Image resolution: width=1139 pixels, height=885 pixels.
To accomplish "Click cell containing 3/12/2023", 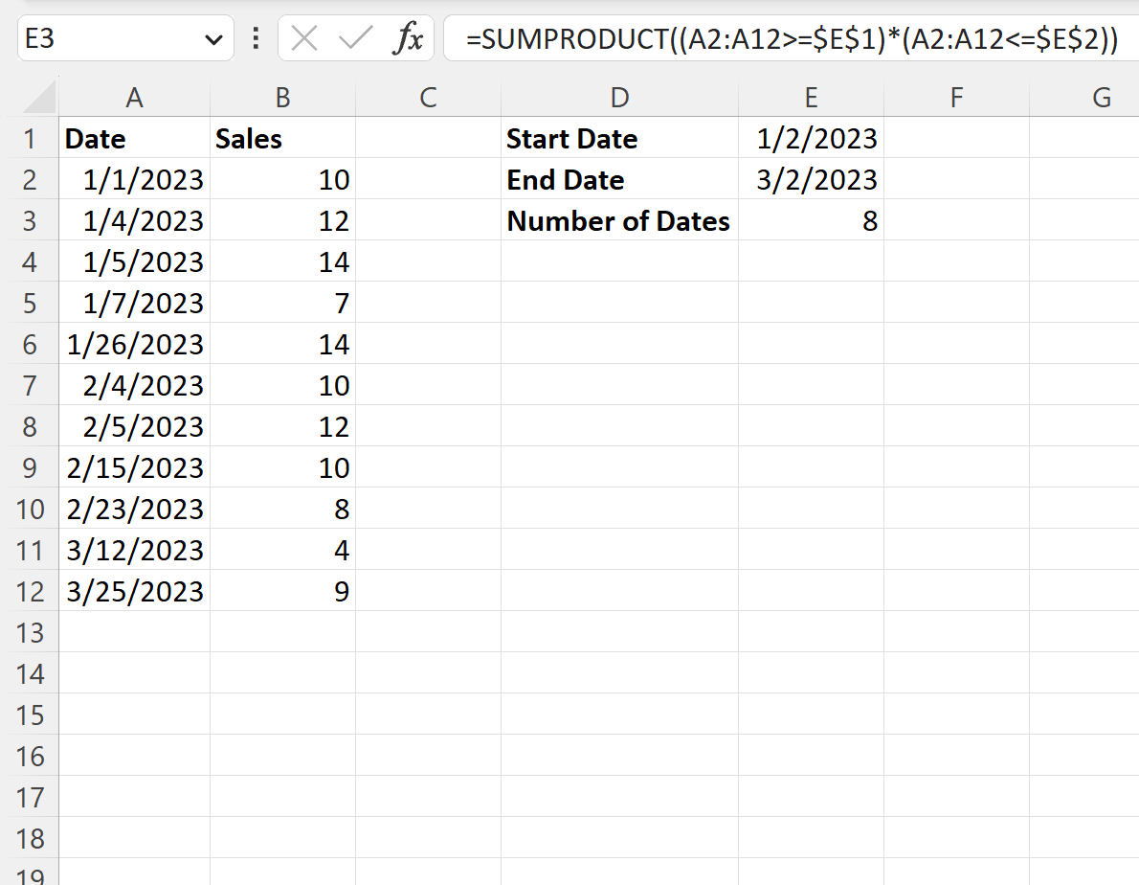I will [134, 550].
